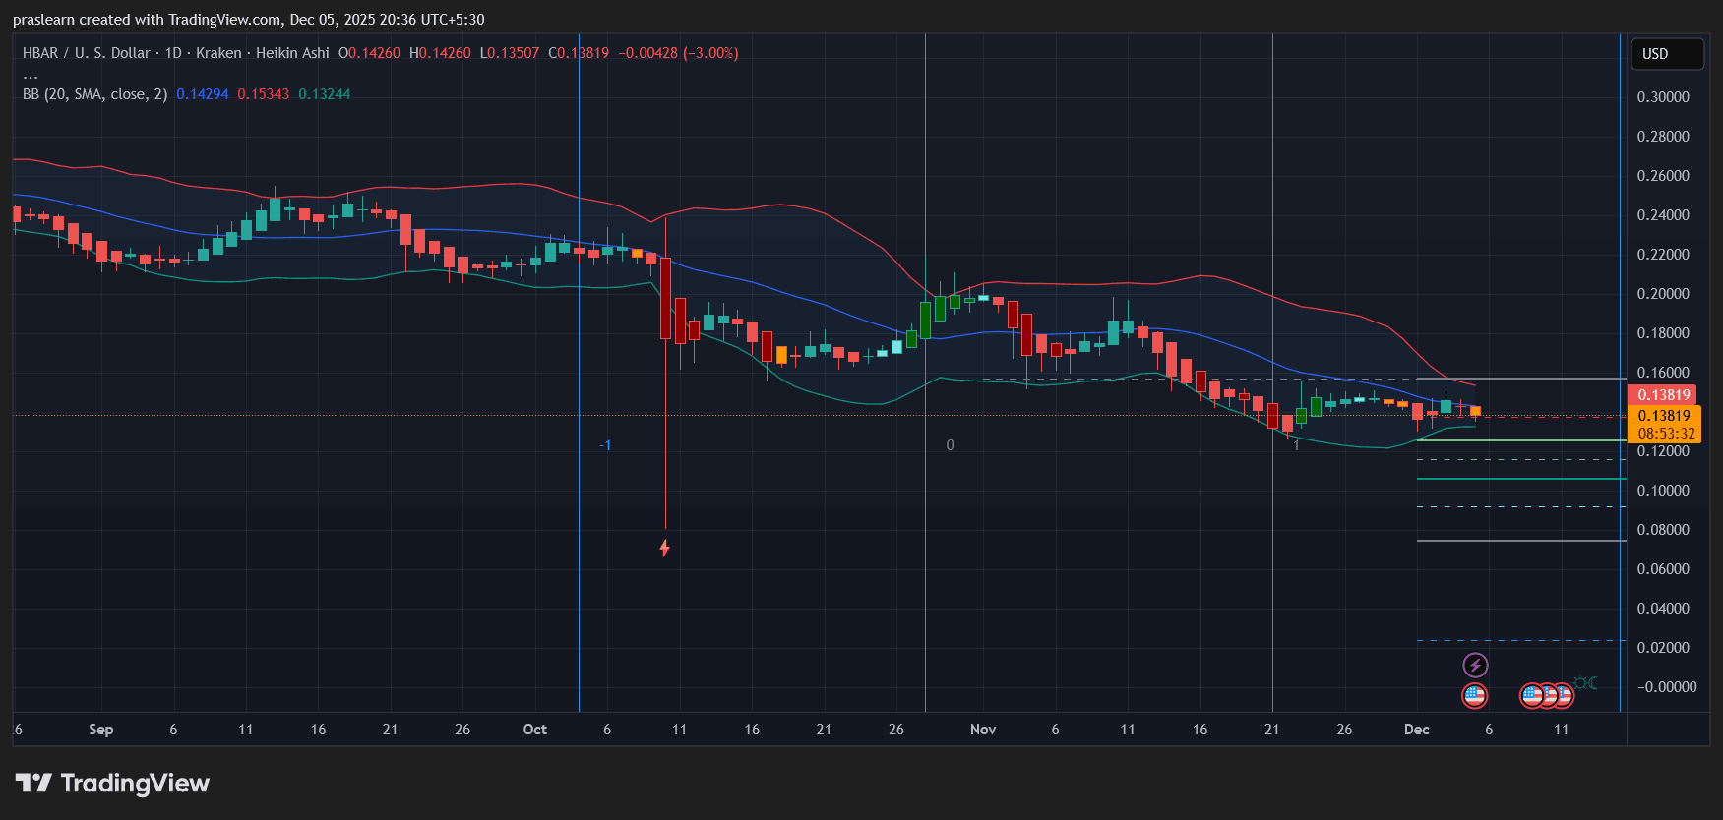Click the HBAR / U. S. Dollar symbol title
The width and height of the screenshot is (1723, 820).
pos(87,53)
